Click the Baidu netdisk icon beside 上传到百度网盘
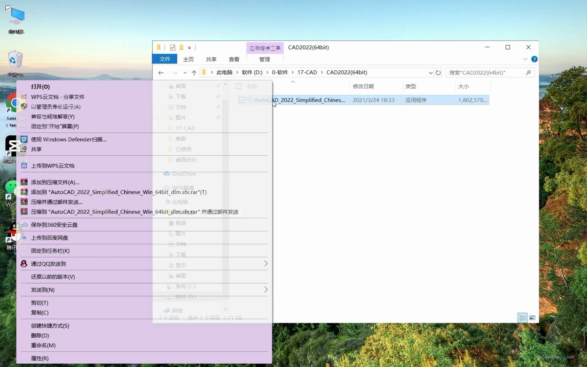587x367 pixels. (x=24, y=238)
